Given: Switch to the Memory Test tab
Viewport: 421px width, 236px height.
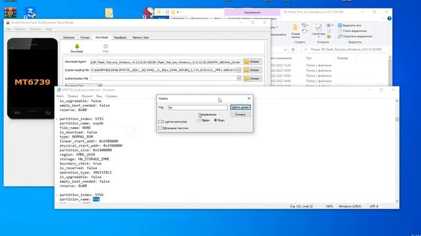Looking at the screenshot, I should point(140,37).
